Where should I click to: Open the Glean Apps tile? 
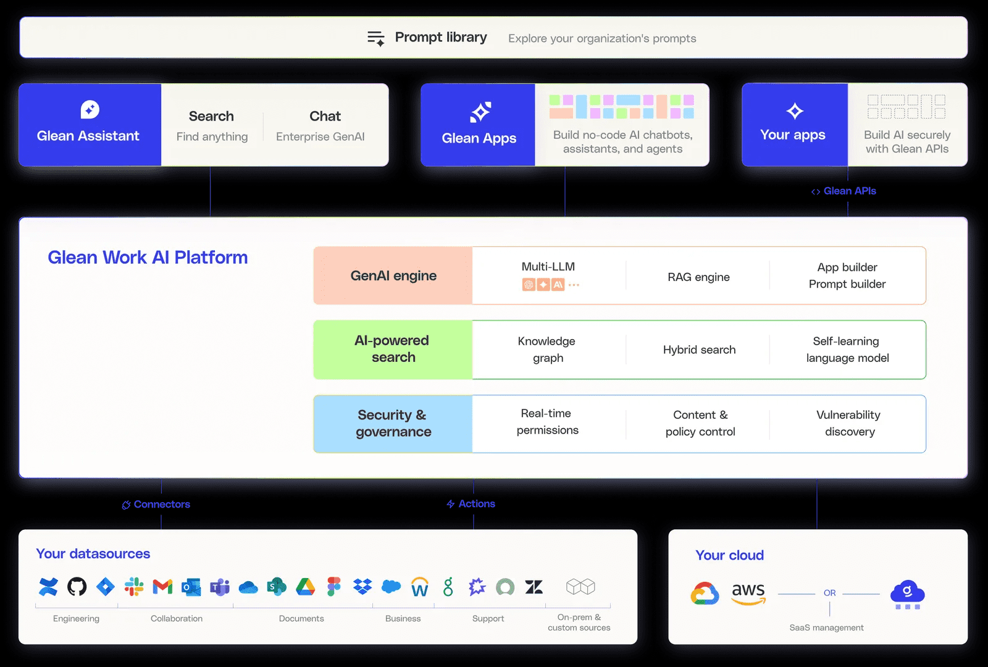(478, 125)
